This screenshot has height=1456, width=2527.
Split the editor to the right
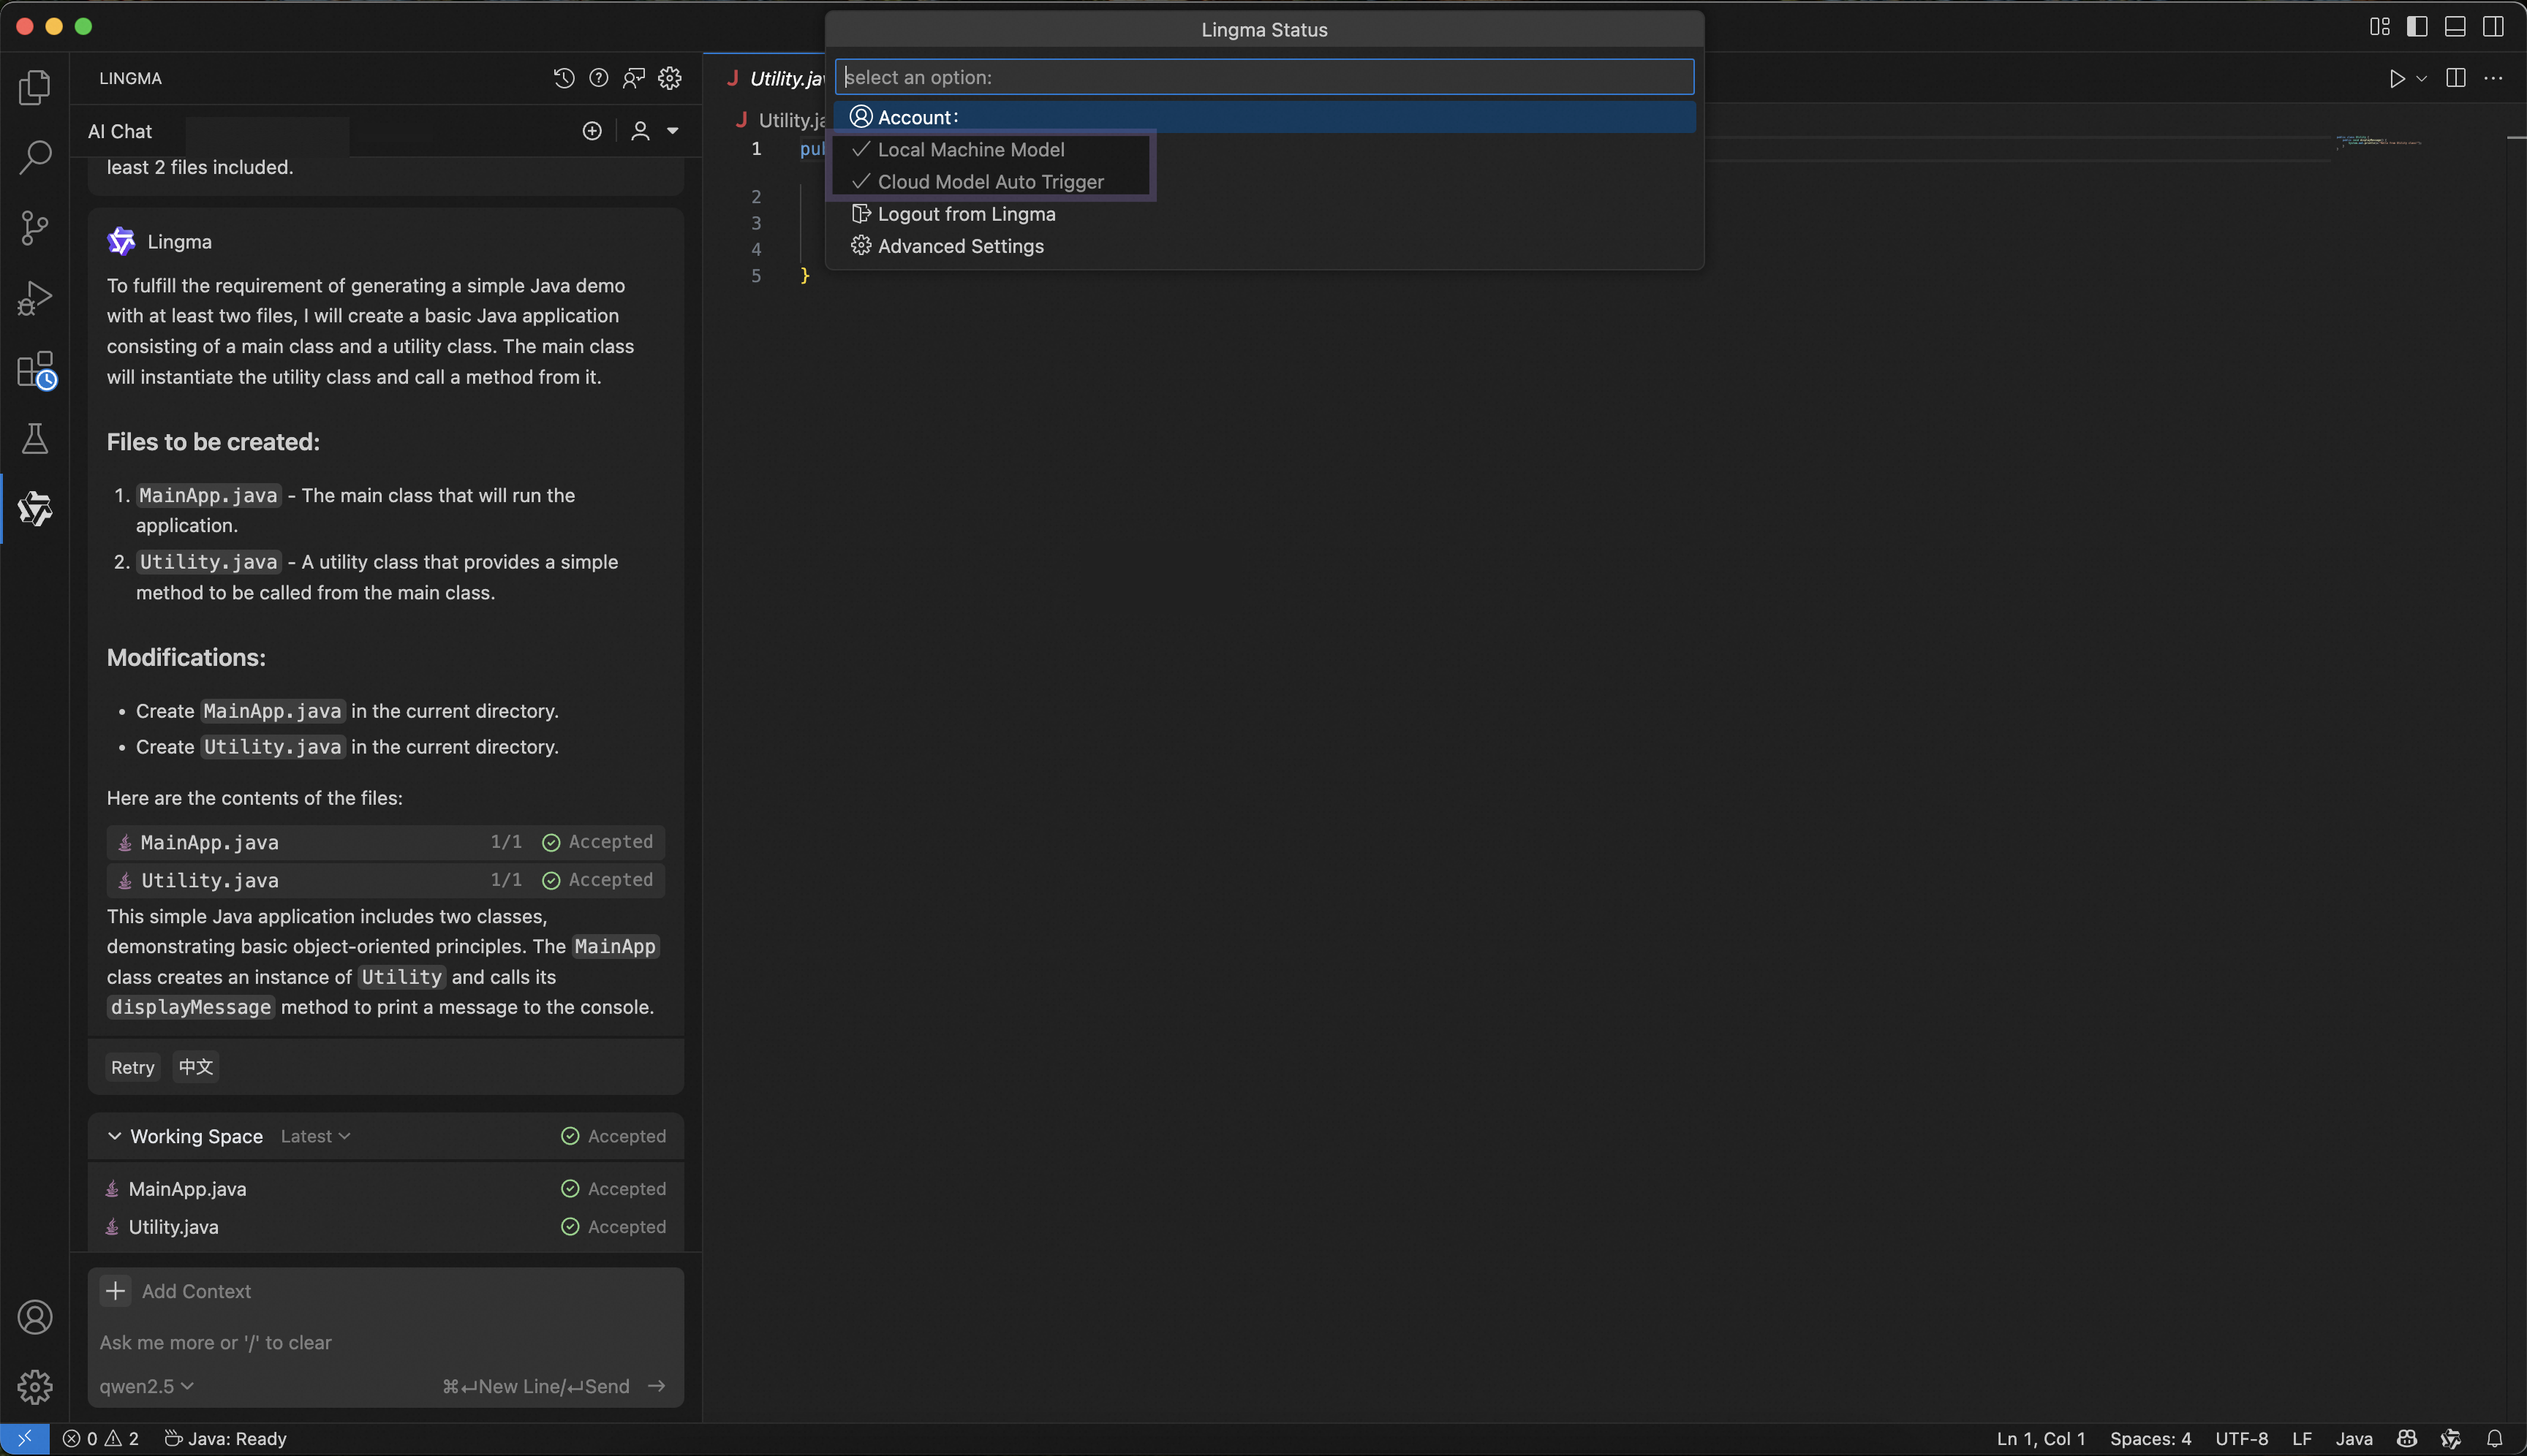click(2456, 78)
